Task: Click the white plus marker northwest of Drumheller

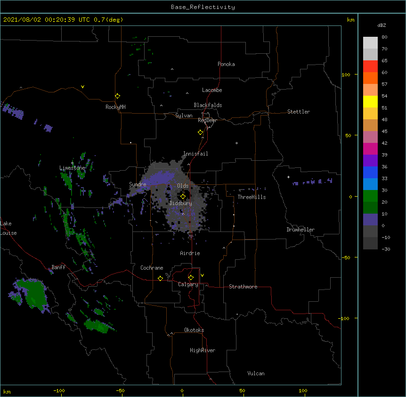Action: [288, 177]
